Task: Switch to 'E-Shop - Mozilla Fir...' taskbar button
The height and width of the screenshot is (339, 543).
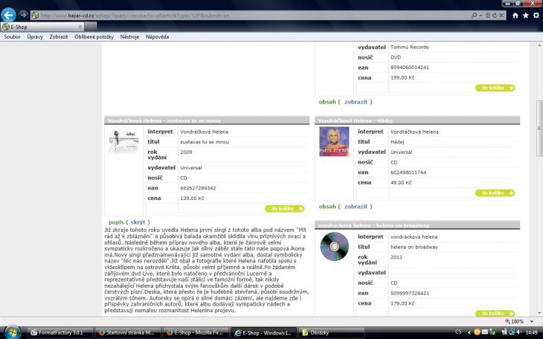Action: [x=196, y=332]
